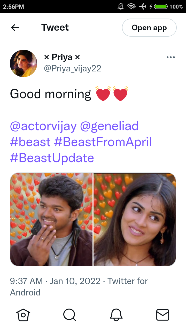
Task: Open the @Priya_vijay22 handle
Action: pos(73,69)
